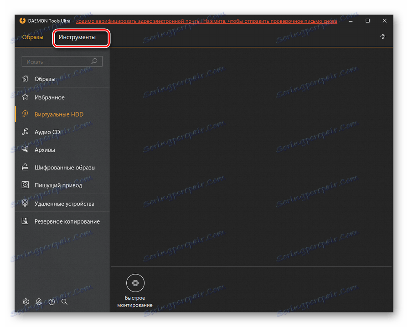Click the email verification warning link
Image resolution: width=408 pixels, height=327 pixels.
tap(207, 21)
